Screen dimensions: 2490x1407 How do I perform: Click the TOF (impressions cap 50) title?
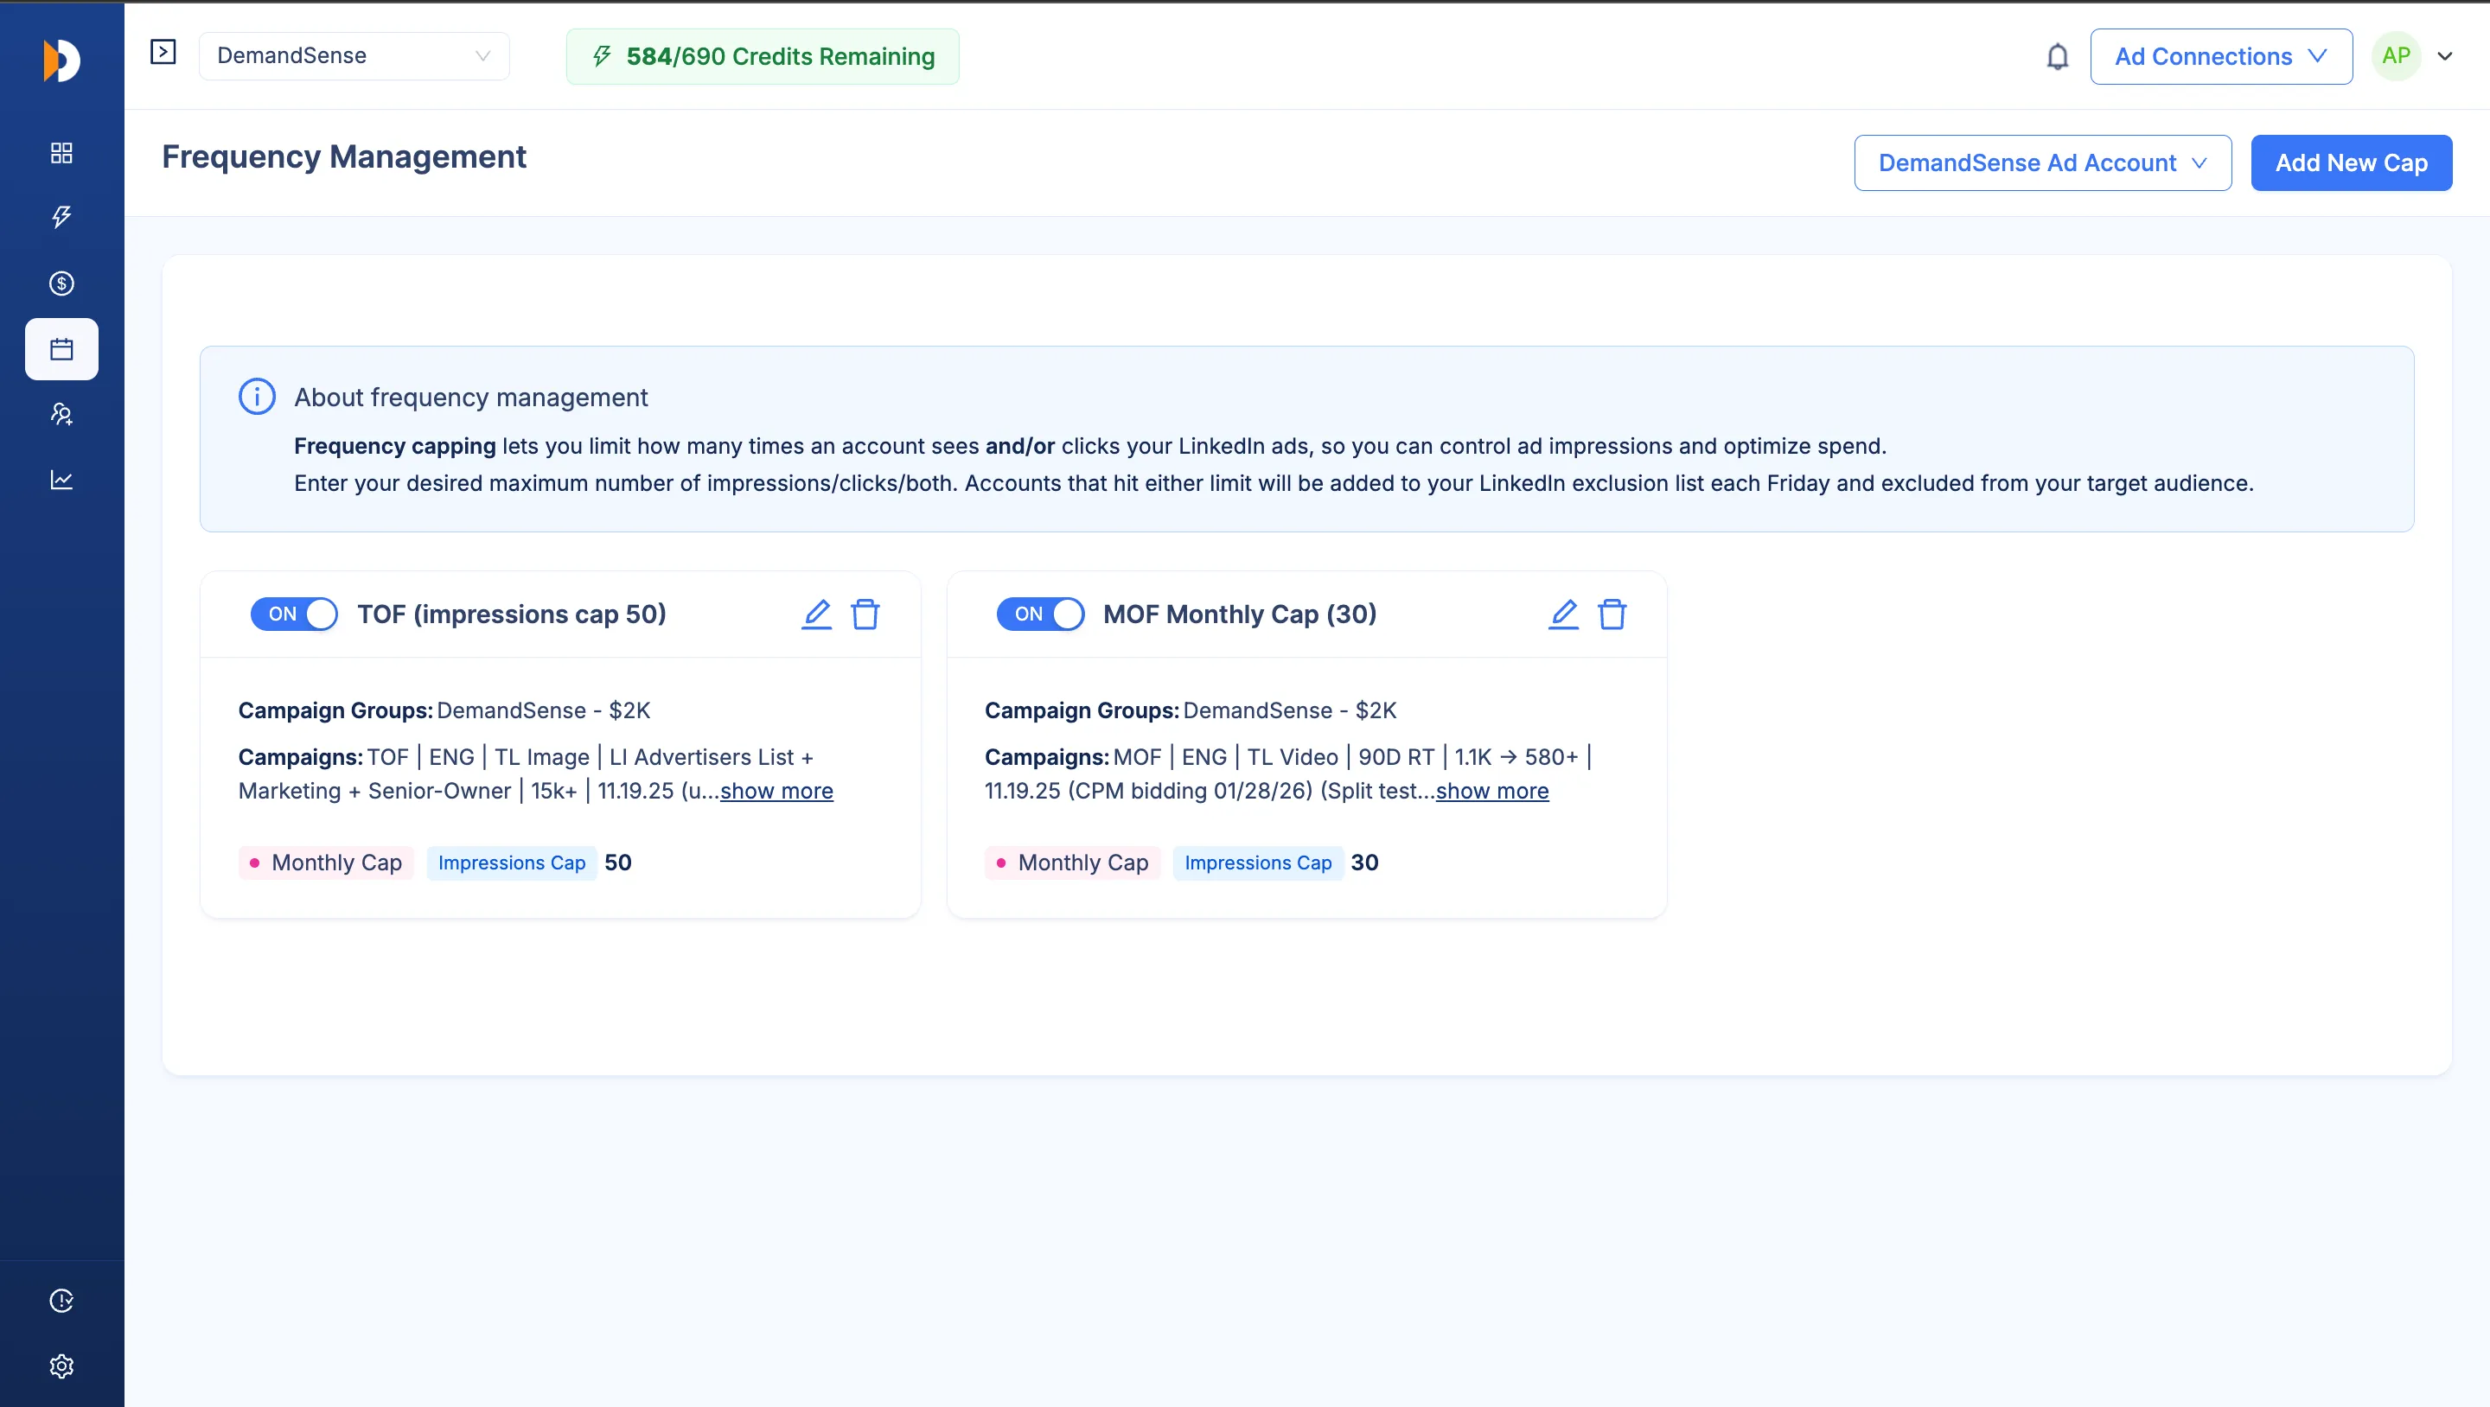pos(511,614)
